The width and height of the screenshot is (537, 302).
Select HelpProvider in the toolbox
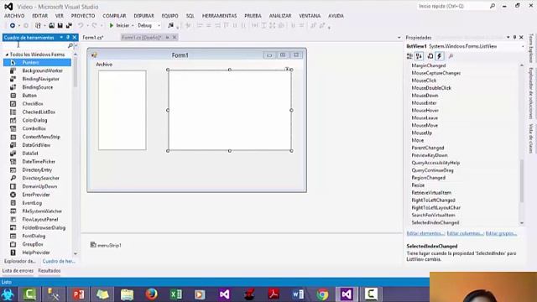click(x=37, y=253)
